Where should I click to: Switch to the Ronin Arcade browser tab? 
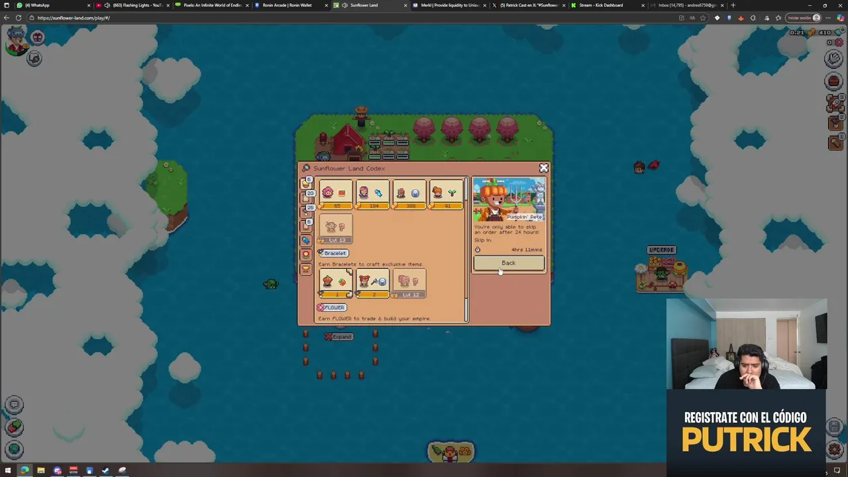click(x=290, y=5)
